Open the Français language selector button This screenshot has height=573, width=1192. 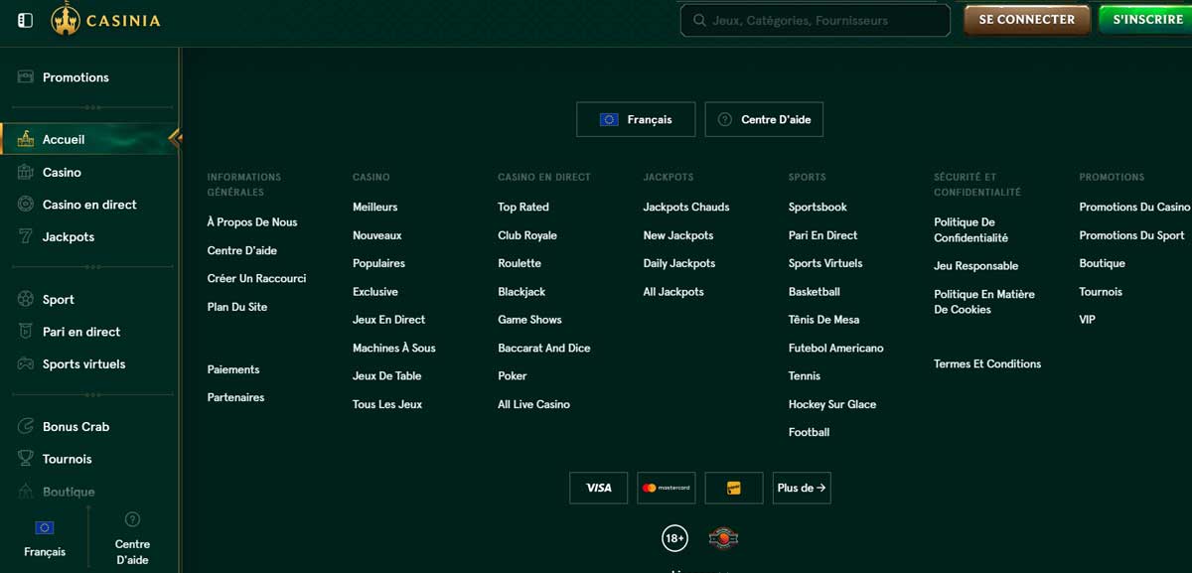pyautogui.click(x=636, y=119)
